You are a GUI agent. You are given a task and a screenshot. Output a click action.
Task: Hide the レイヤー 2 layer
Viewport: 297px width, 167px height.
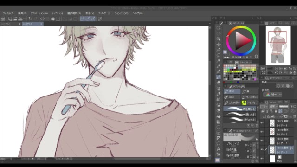pos(262,141)
